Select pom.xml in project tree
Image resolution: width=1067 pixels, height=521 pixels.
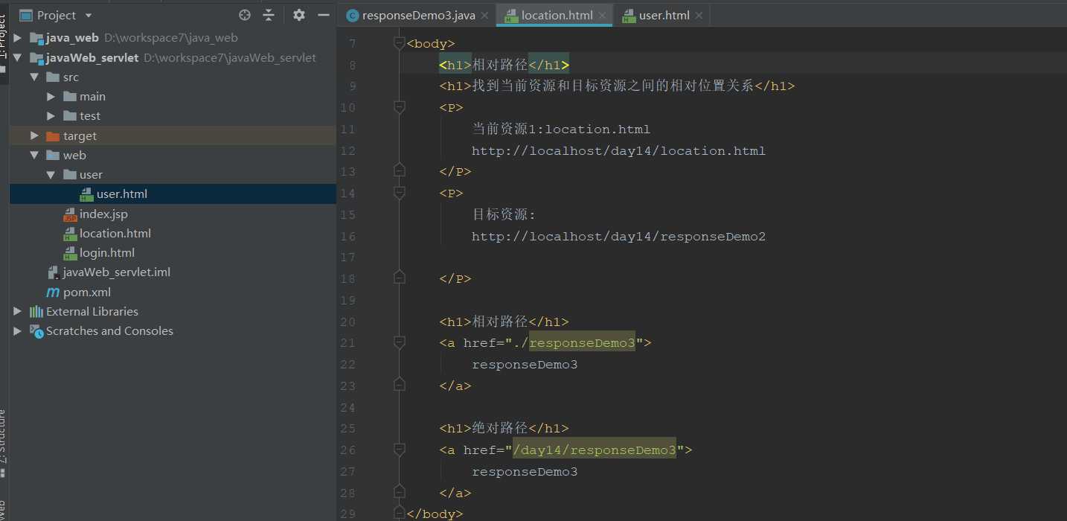(87, 292)
